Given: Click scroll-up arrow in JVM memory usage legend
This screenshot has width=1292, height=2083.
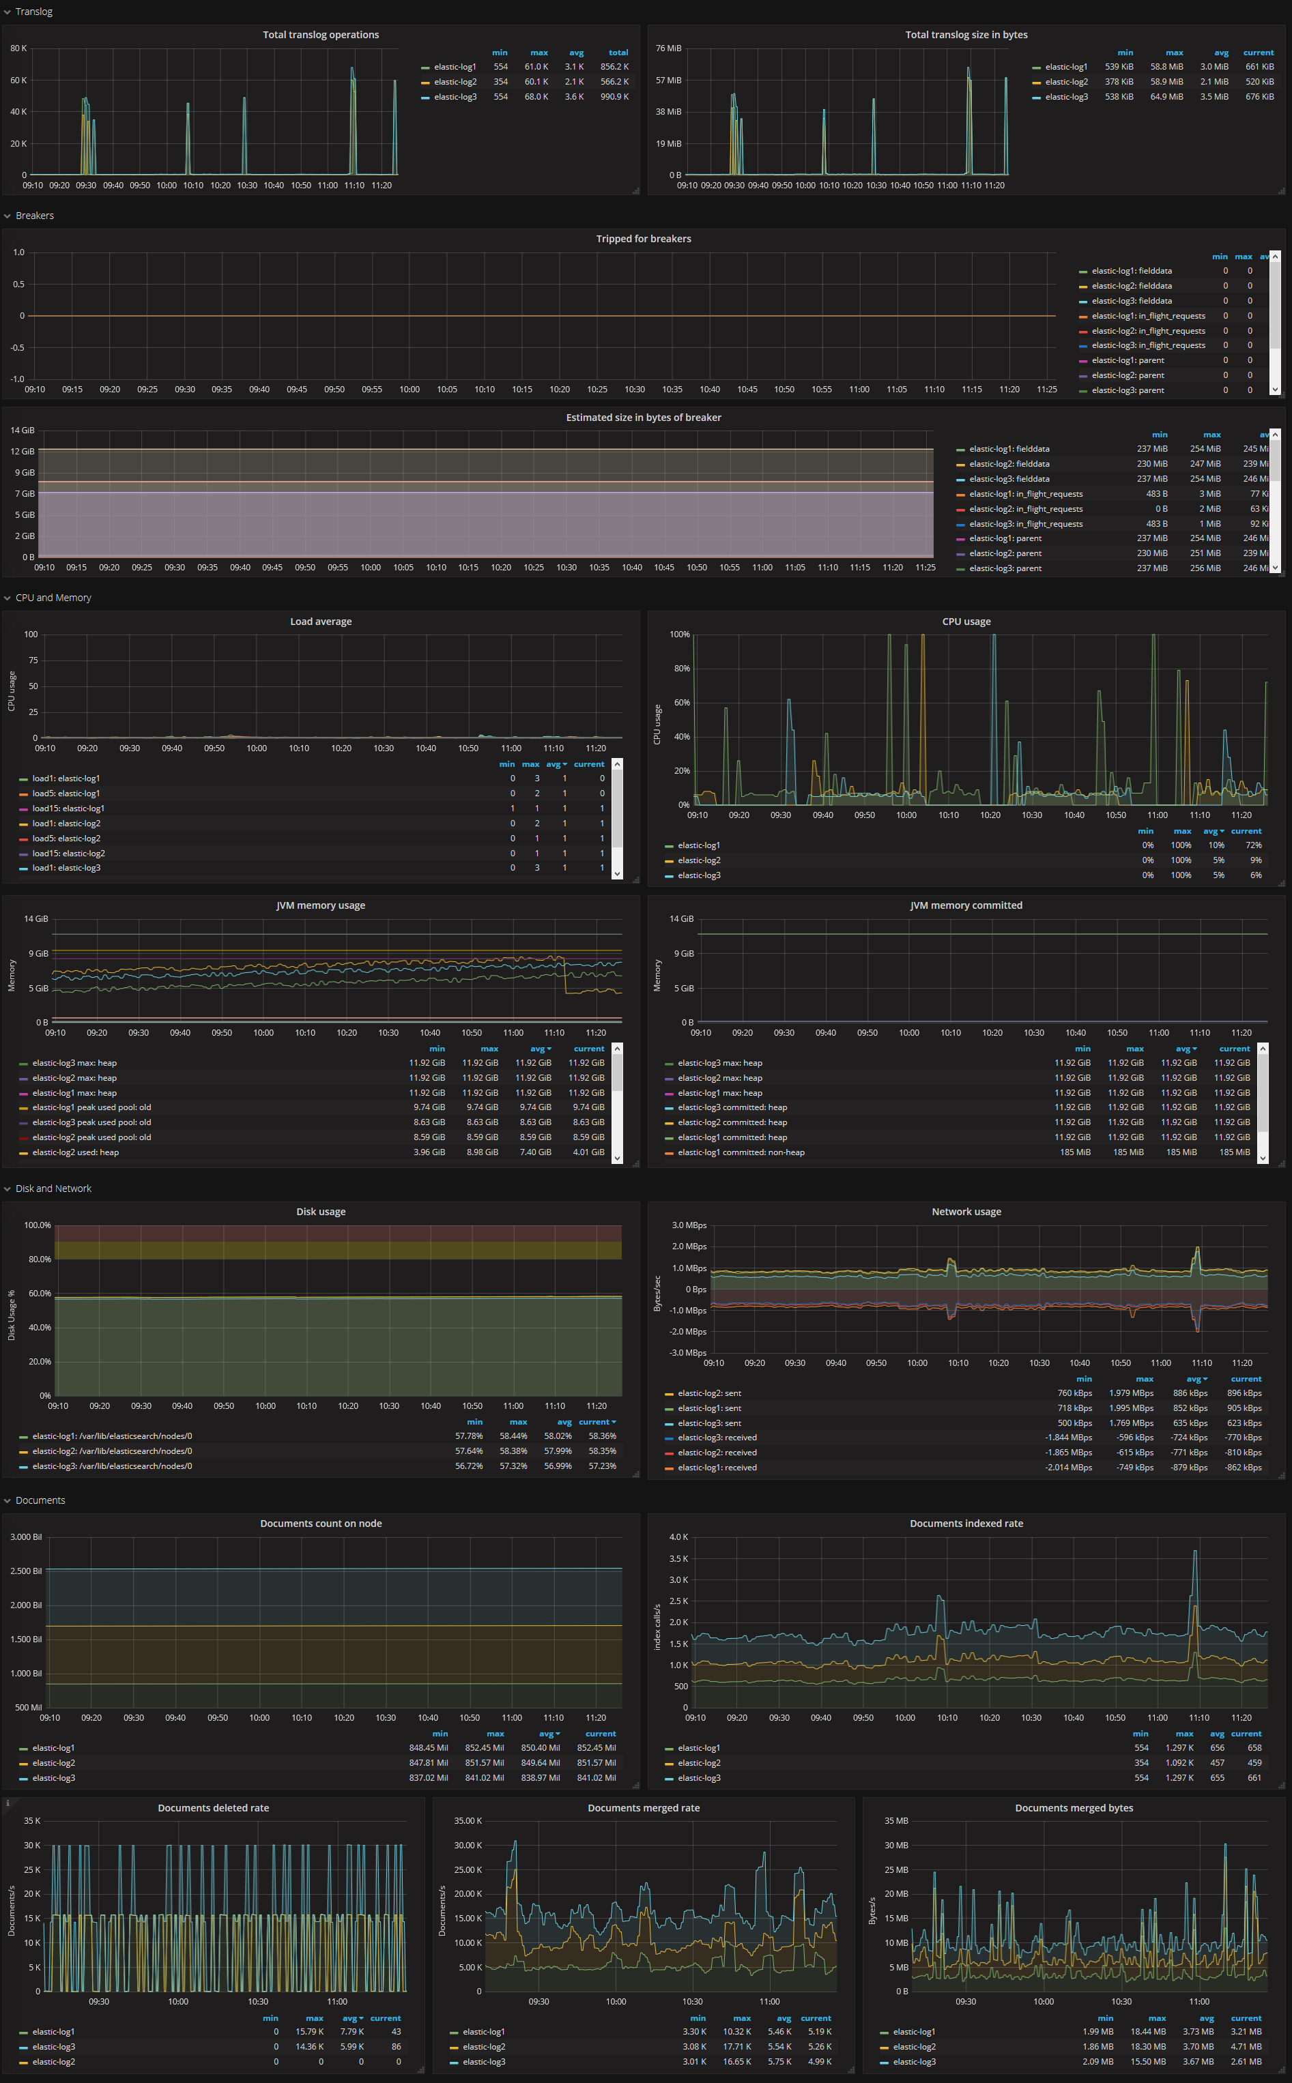Looking at the screenshot, I should [617, 1048].
